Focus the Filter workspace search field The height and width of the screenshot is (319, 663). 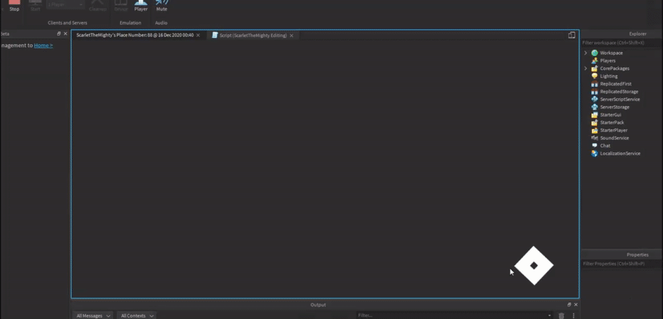pyautogui.click(x=622, y=42)
